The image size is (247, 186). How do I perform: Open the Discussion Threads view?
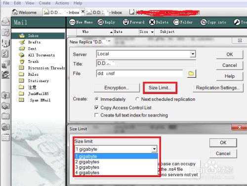(46, 68)
